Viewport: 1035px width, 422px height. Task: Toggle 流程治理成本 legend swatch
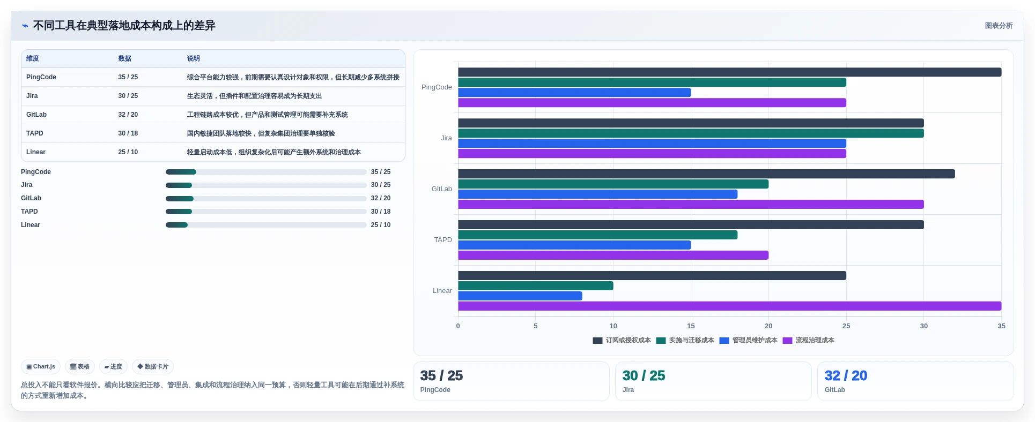pyautogui.click(x=787, y=341)
